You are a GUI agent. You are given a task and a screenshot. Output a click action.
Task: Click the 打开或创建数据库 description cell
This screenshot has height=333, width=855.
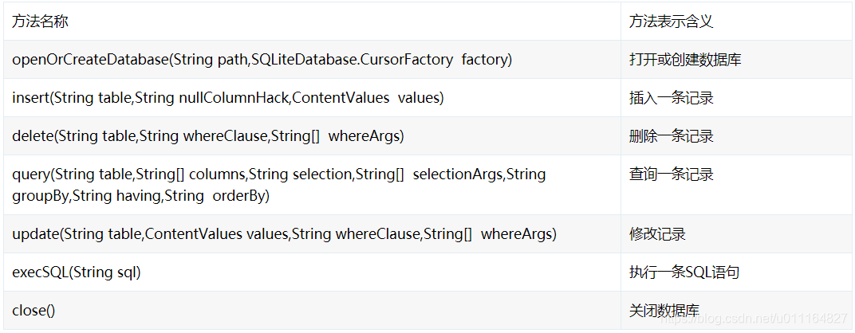(x=686, y=60)
